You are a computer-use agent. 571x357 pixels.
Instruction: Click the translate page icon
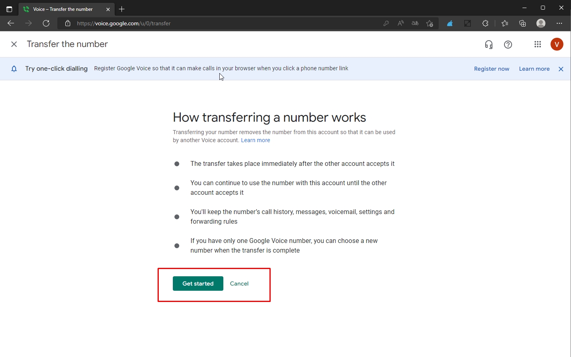click(x=415, y=23)
